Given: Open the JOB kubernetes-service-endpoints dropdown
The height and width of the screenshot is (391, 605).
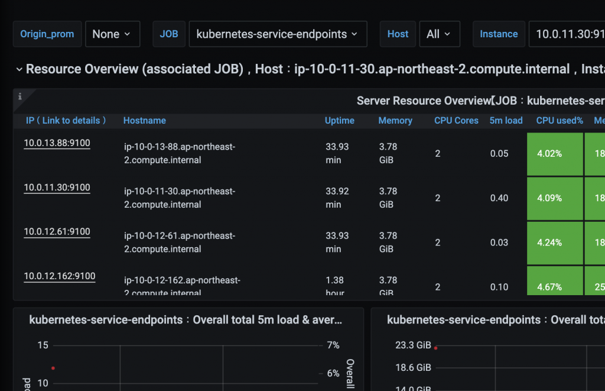Looking at the screenshot, I should 277,34.
